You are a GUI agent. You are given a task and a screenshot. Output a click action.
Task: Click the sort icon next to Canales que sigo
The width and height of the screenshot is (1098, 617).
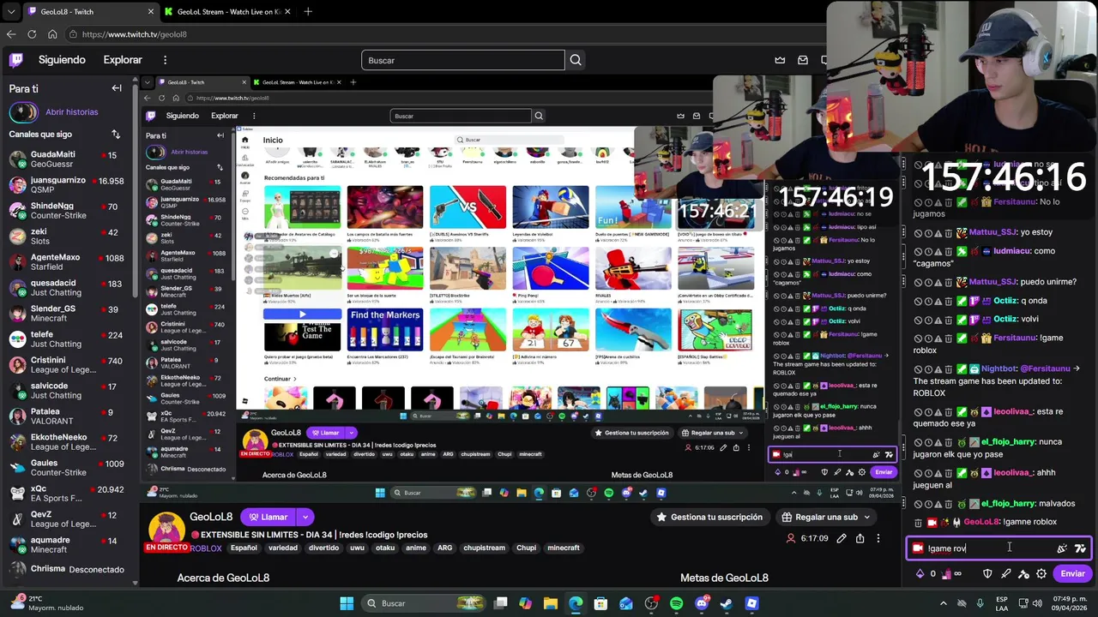(x=116, y=135)
